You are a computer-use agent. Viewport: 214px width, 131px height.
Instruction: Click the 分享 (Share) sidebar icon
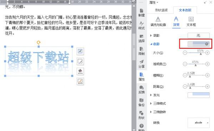tap(142, 64)
